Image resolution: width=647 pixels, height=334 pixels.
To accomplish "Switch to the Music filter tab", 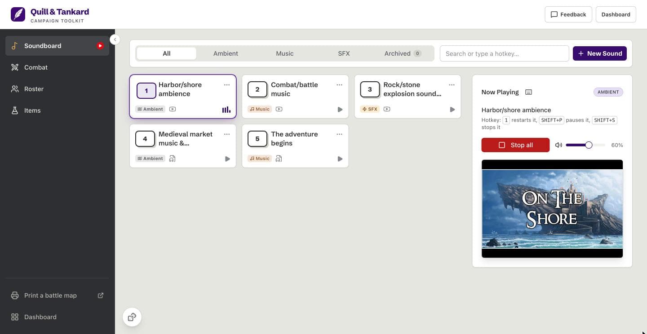I will click(x=285, y=53).
